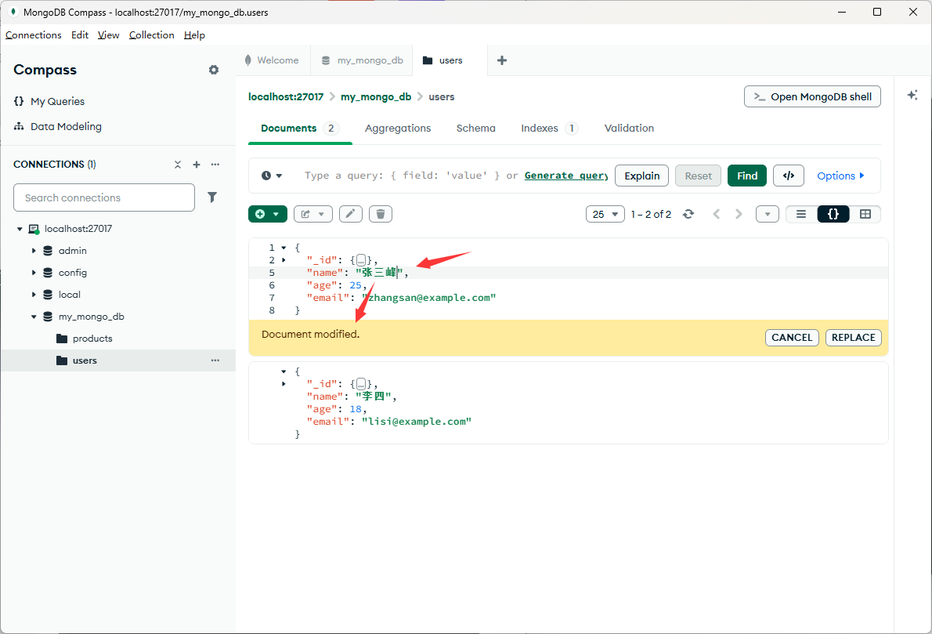
Task: Refresh the documents list
Action: coord(688,214)
